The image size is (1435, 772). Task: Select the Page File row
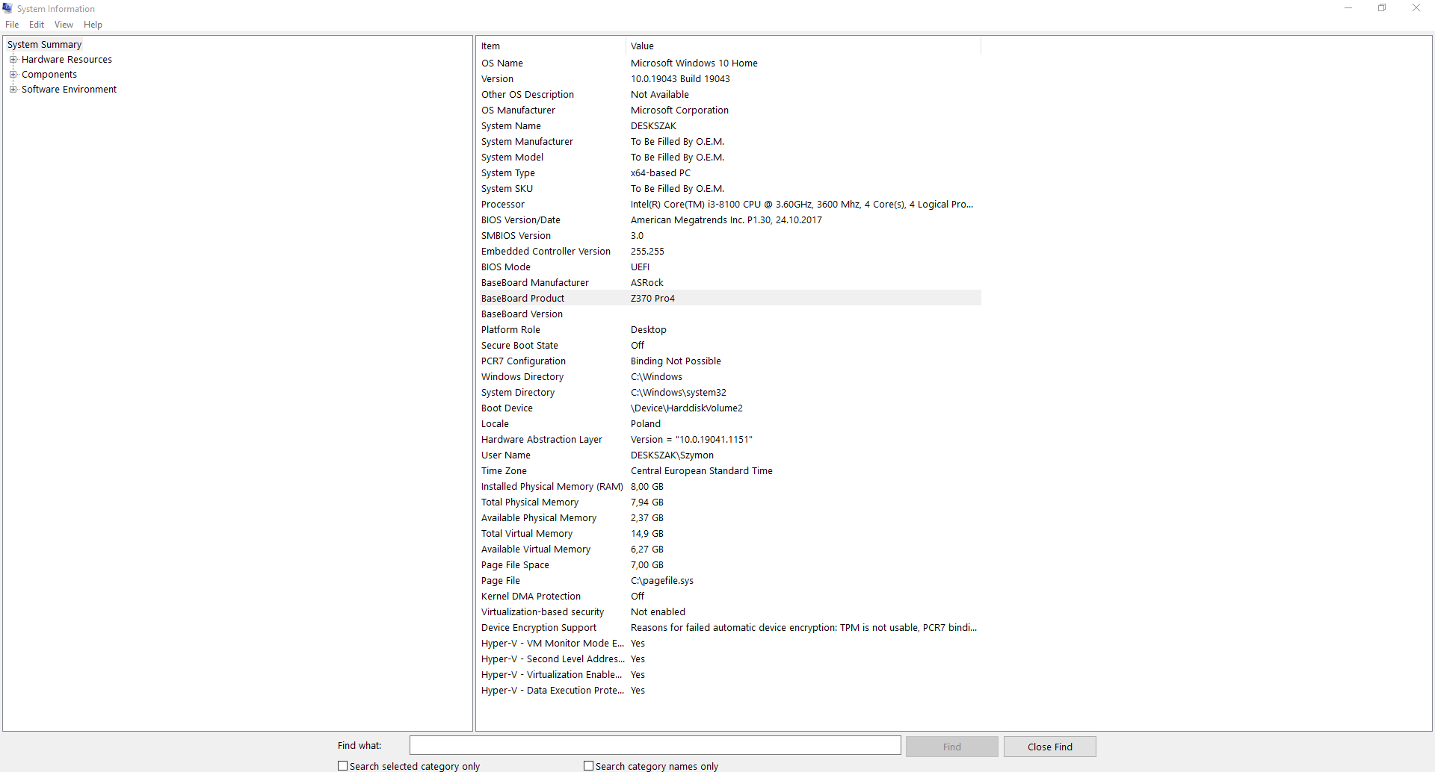[729, 581]
